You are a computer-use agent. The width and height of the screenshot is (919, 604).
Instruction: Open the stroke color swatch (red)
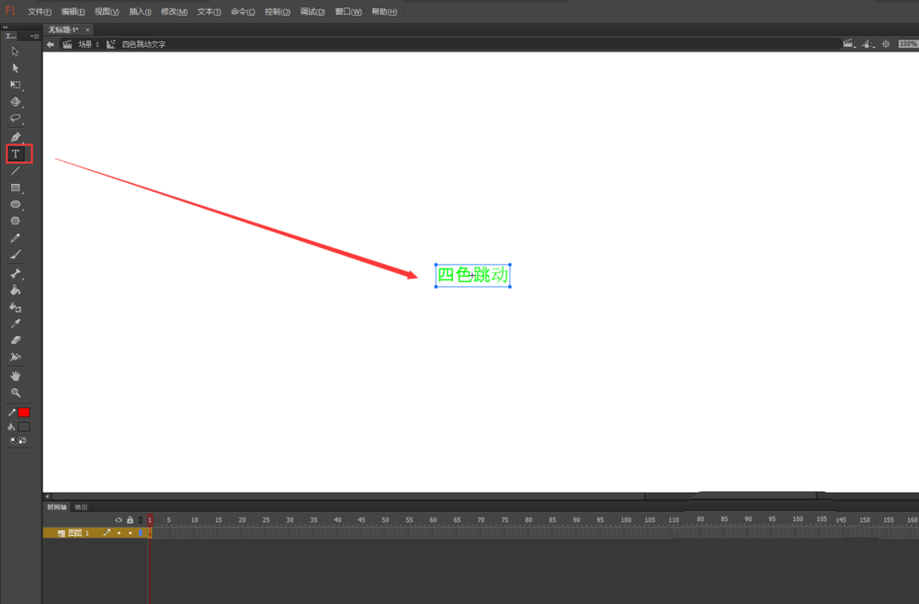tap(24, 413)
